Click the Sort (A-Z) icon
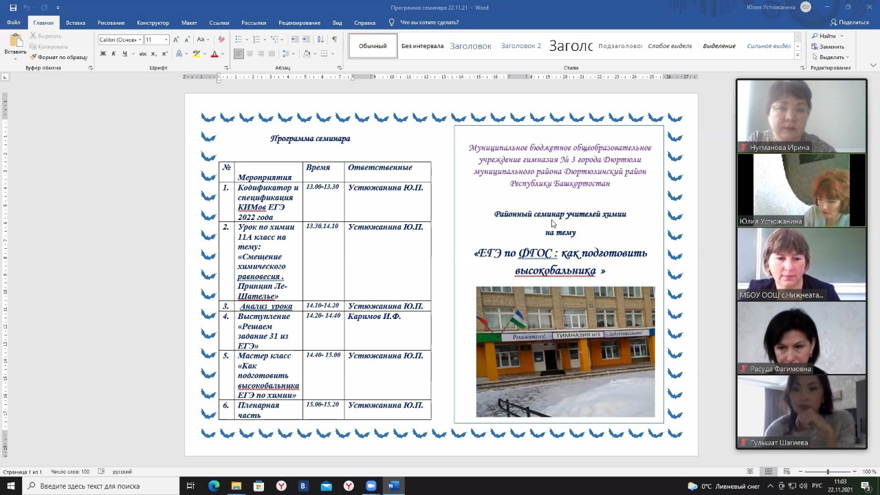The height and width of the screenshot is (495, 880). (x=322, y=40)
